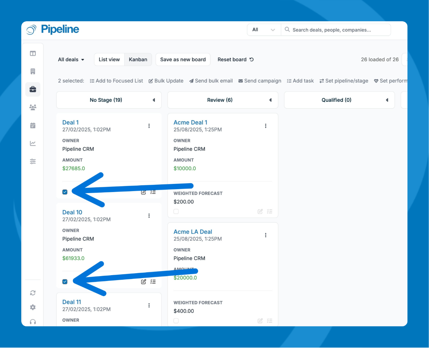The height and width of the screenshot is (348, 429).
Task: Open the Acme Deal 1 title link
Action: 190,122
